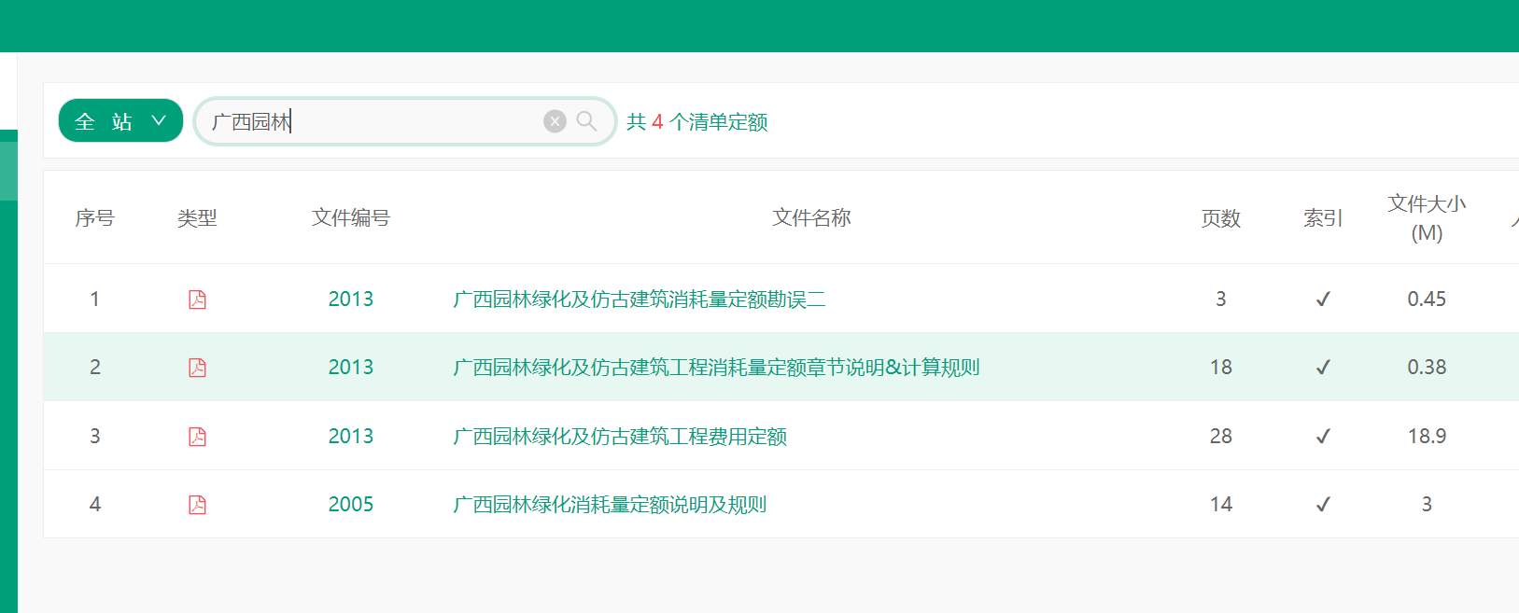The image size is (1519, 613).
Task: Click the 文件编号 column header
Action: [x=351, y=218]
